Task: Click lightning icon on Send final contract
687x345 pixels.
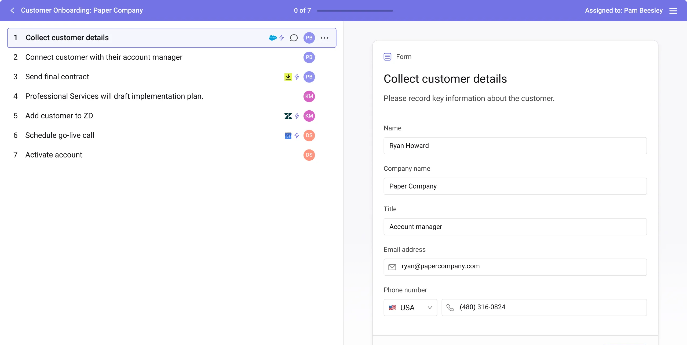Action: coord(297,77)
